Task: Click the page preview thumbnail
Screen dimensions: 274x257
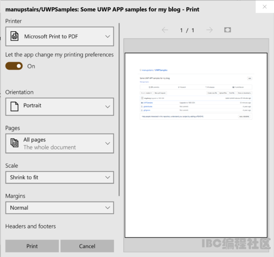Action: (x=196, y=146)
